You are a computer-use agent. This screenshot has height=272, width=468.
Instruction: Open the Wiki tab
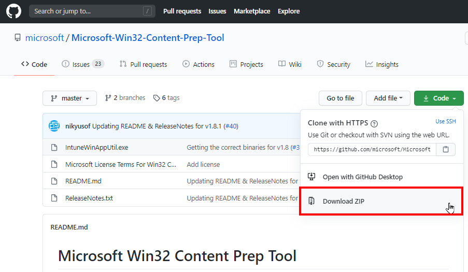(290, 64)
